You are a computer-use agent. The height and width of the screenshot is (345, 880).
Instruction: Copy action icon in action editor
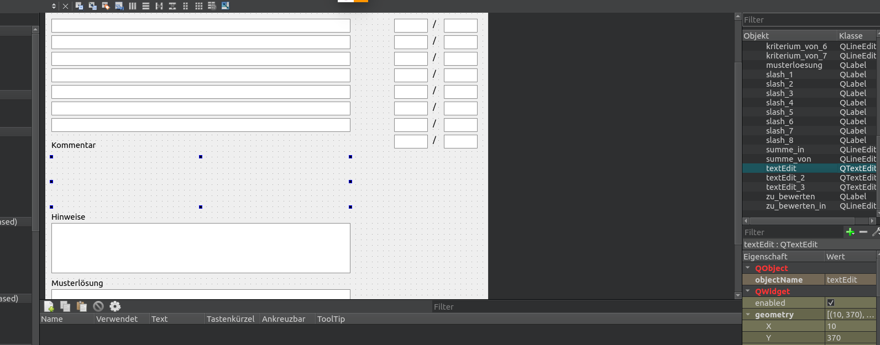[65, 306]
